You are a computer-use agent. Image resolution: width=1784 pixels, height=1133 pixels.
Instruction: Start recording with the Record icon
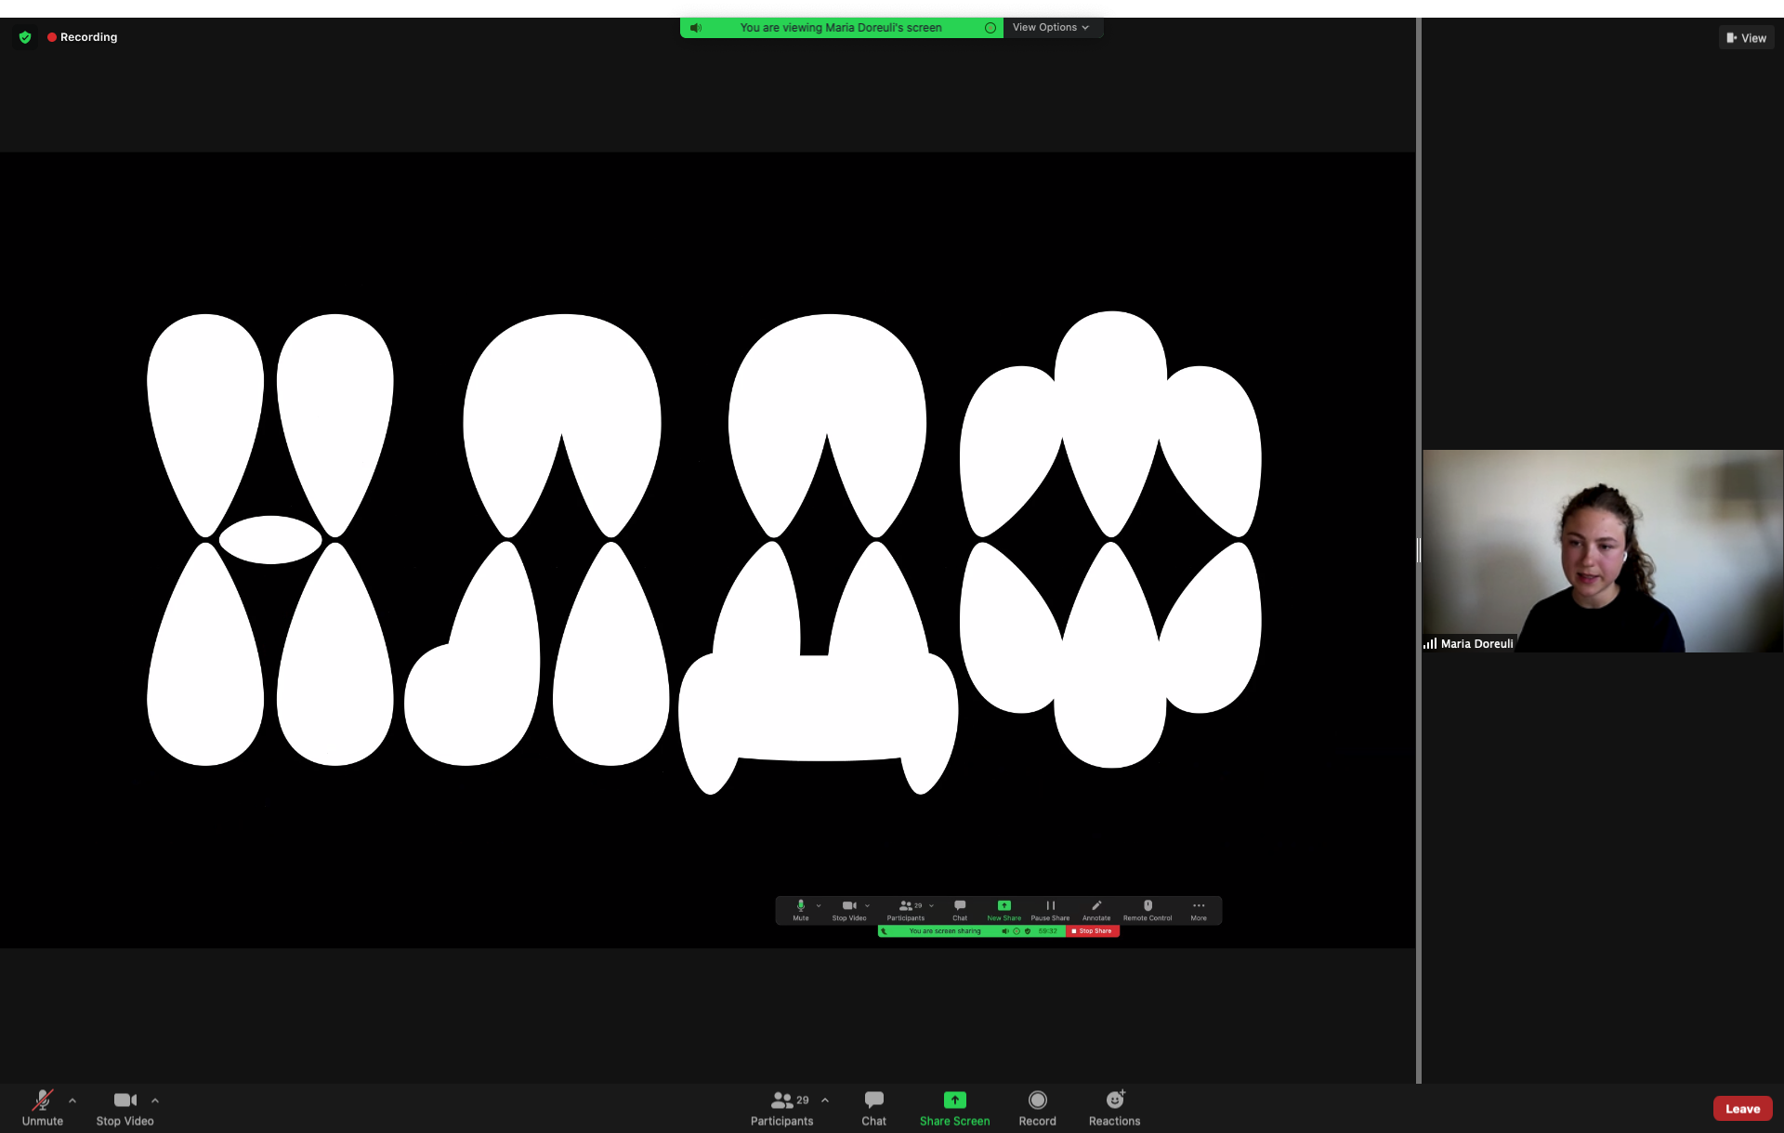[1037, 1100]
